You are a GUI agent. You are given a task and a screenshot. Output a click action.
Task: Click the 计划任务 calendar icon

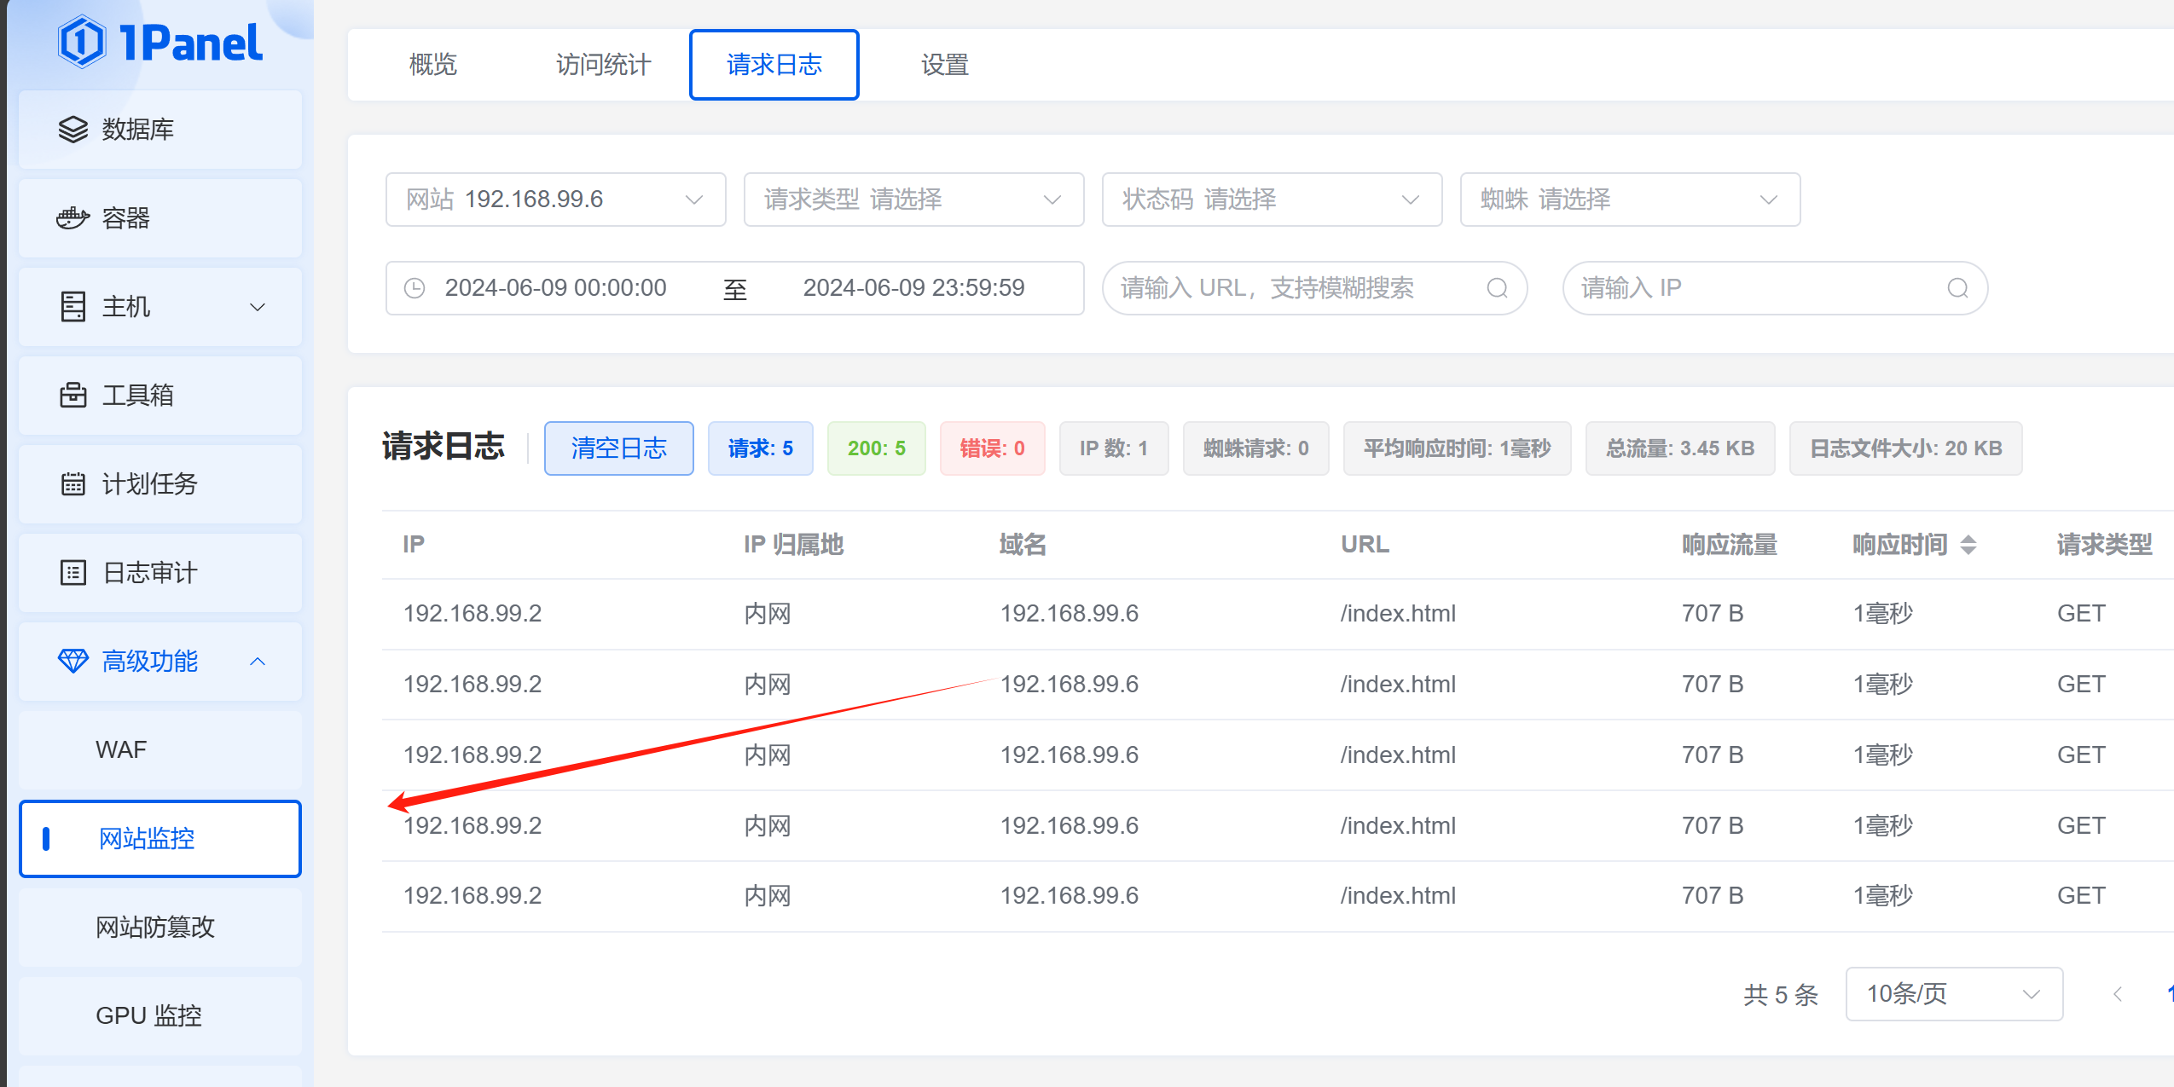[x=73, y=484]
